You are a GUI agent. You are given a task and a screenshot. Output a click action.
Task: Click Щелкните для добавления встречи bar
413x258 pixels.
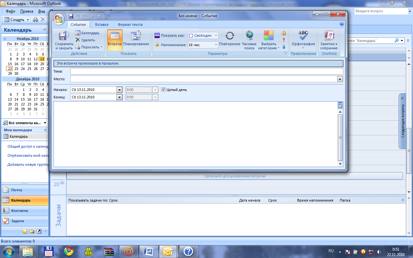pyautogui.click(x=235, y=176)
